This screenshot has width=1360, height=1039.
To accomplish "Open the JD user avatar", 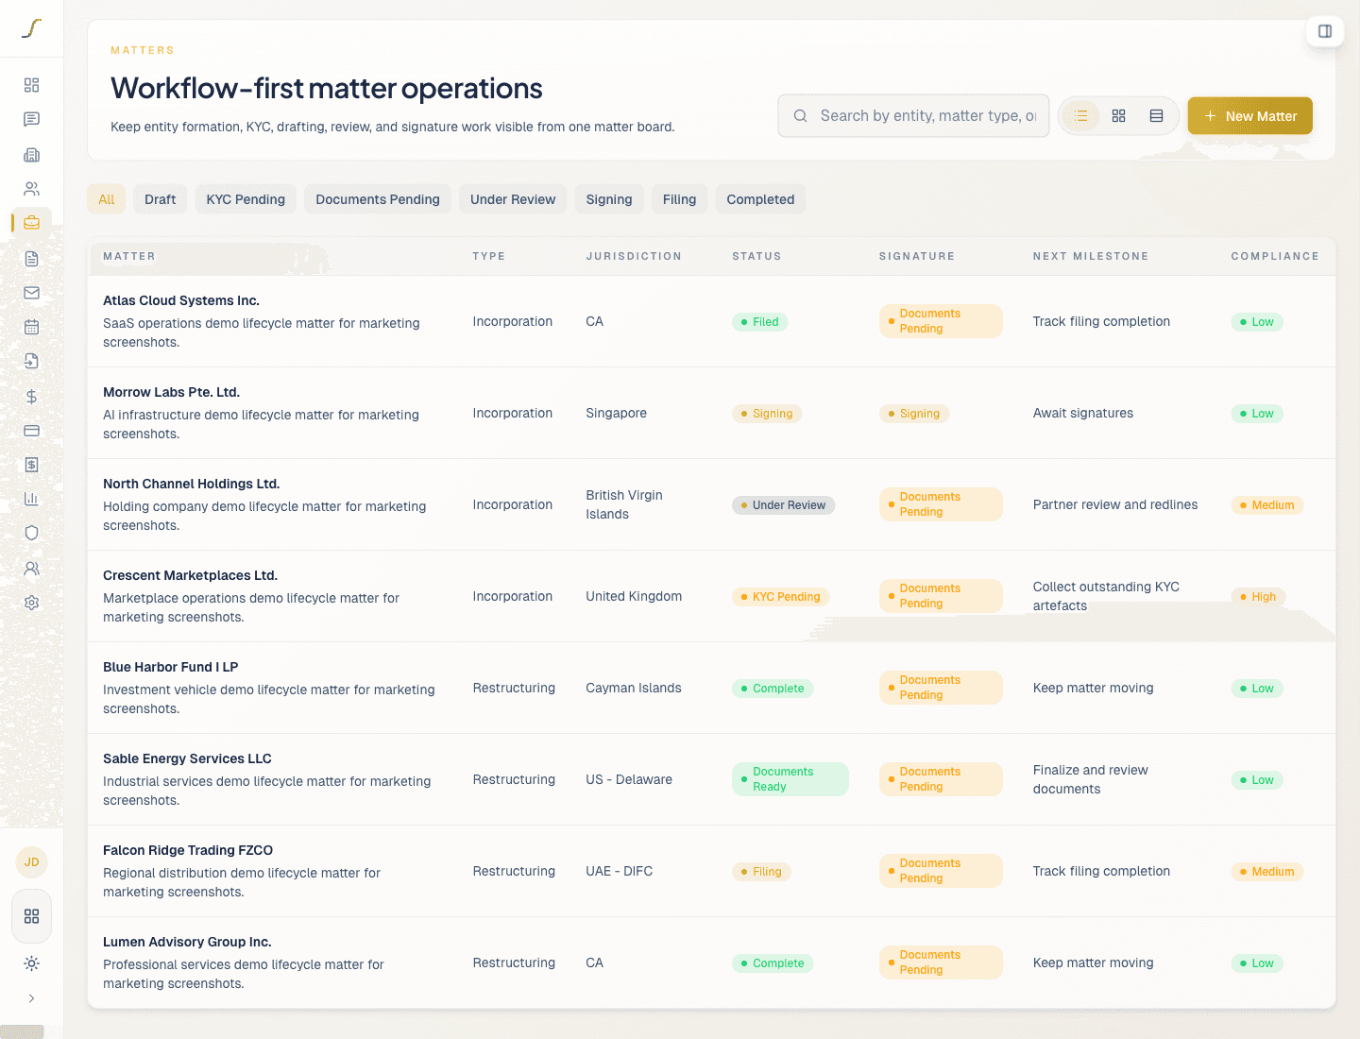I will tap(31, 861).
